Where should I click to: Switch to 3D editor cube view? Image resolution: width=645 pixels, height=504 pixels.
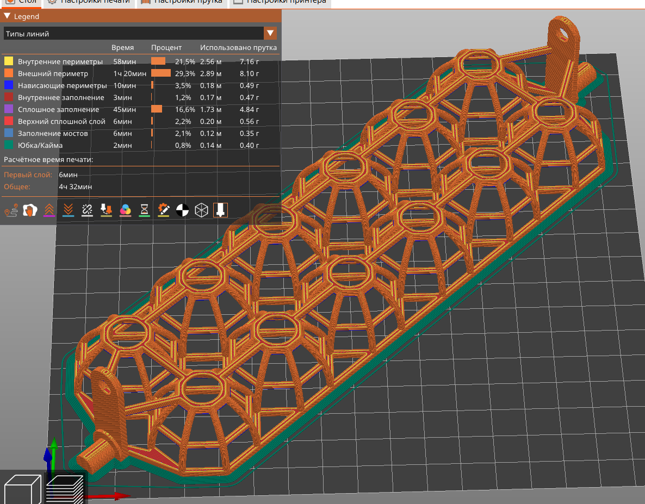tap(22, 488)
